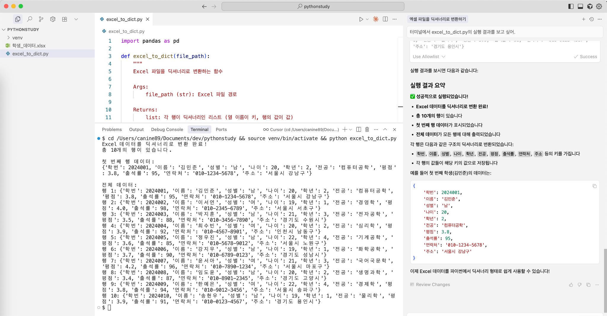Run the Python file play button

361,19
